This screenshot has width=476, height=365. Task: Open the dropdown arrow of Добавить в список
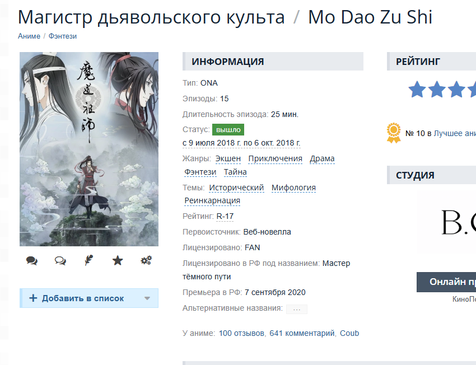coord(147,298)
